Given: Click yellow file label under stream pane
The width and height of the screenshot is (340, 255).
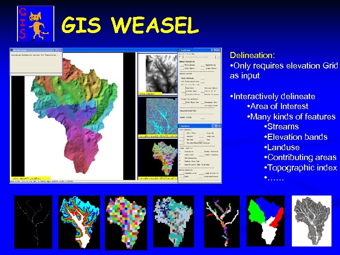Looking at the screenshot, I should pyautogui.click(x=158, y=136).
